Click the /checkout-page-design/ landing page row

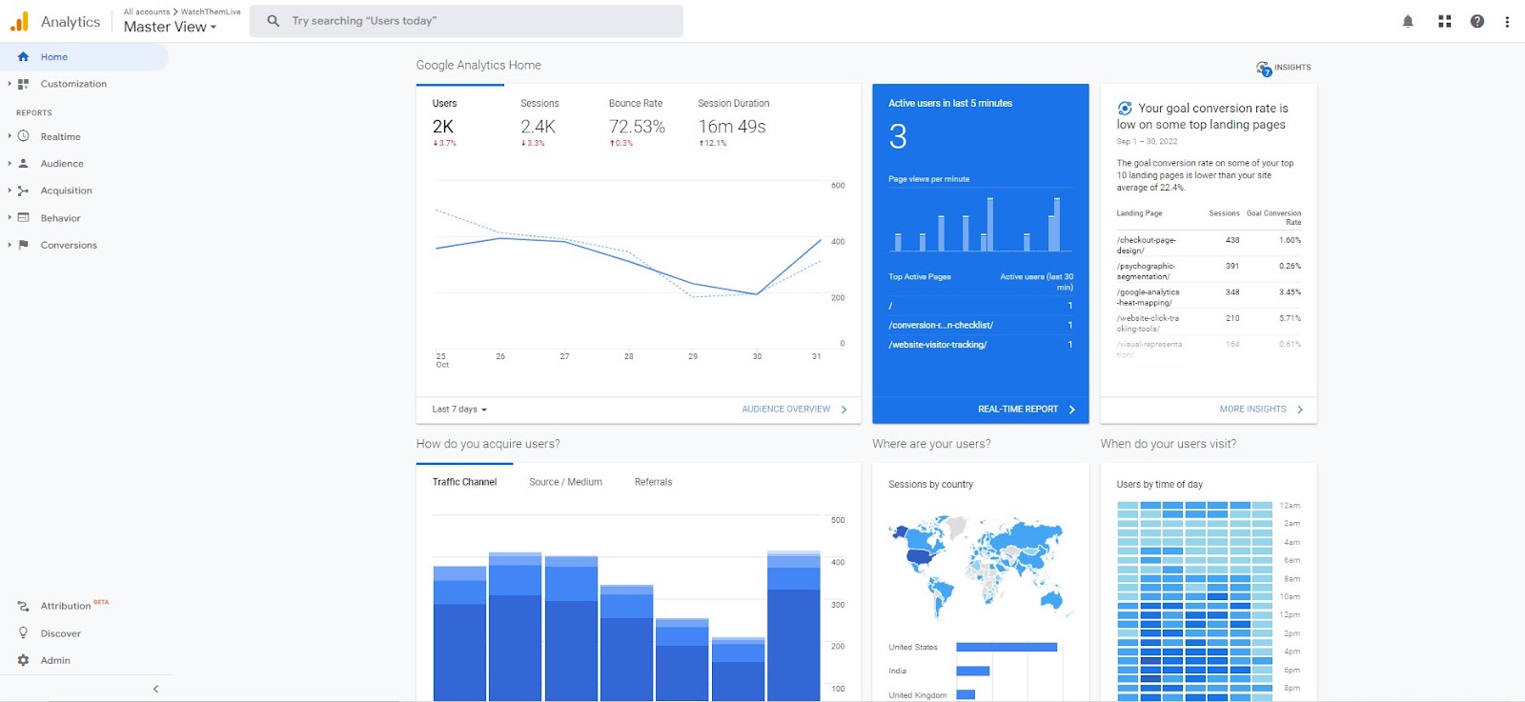click(x=1209, y=245)
